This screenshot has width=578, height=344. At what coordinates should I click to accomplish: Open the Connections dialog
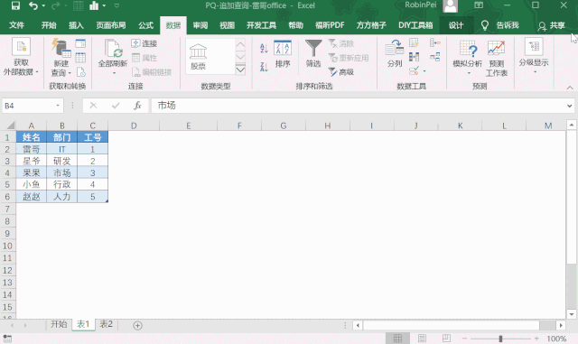click(144, 43)
